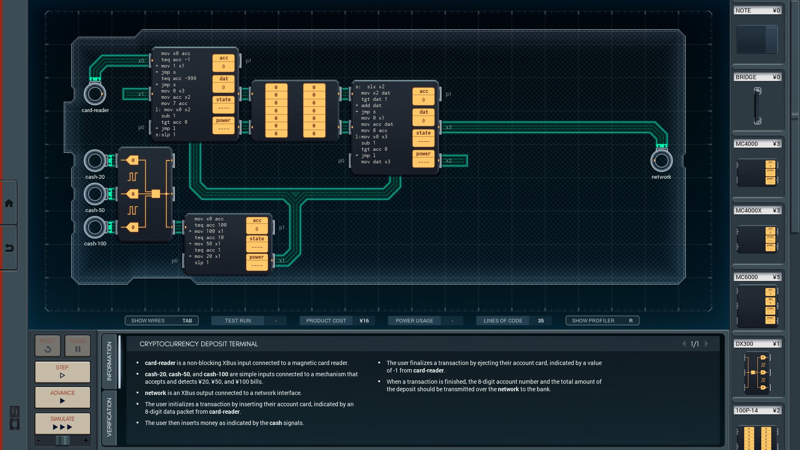Screen dimensions: 800x450
Task: Click the Test Run status field
Action: (249, 320)
